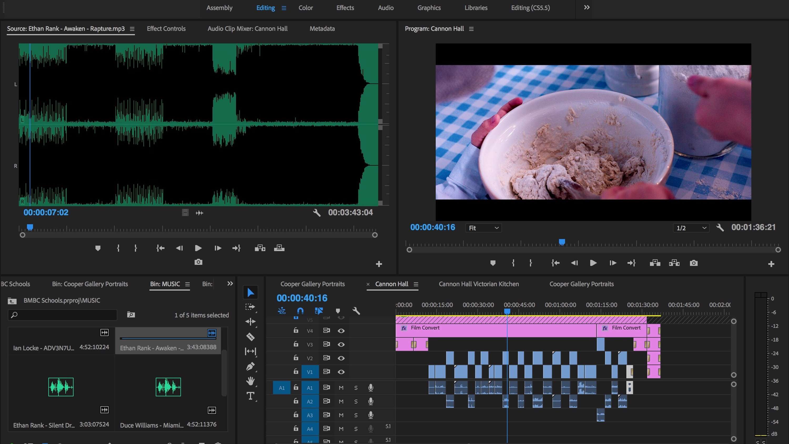The height and width of the screenshot is (444, 789).
Task: Click the Overwrite button in Source monitor
Action: point(279,248)
